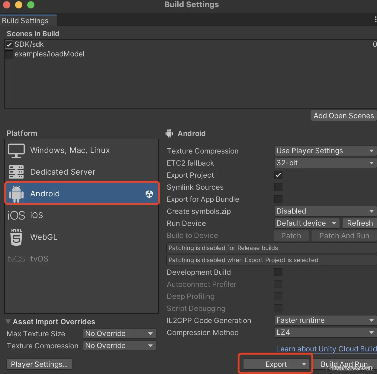Open the Max Texture Size override dropdown

click(119, 334)
